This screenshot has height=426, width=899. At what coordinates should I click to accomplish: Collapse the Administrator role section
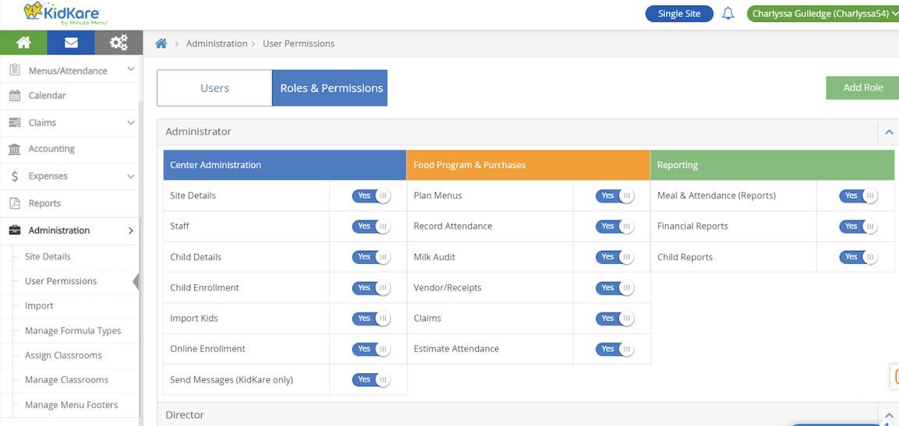pos(888,132)
